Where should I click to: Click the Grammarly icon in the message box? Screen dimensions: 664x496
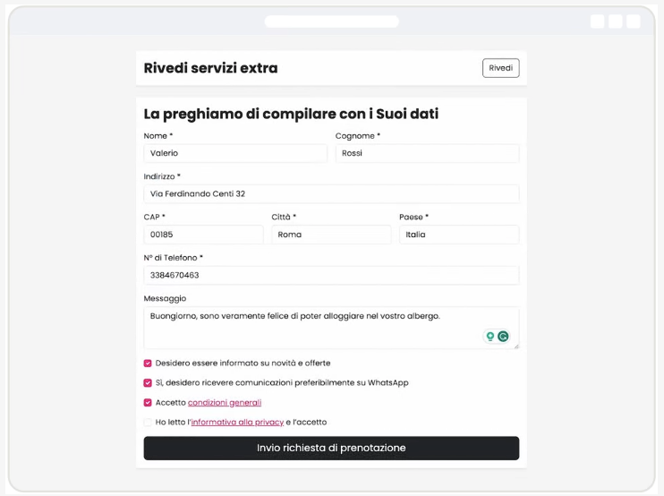tap(503, 337)
